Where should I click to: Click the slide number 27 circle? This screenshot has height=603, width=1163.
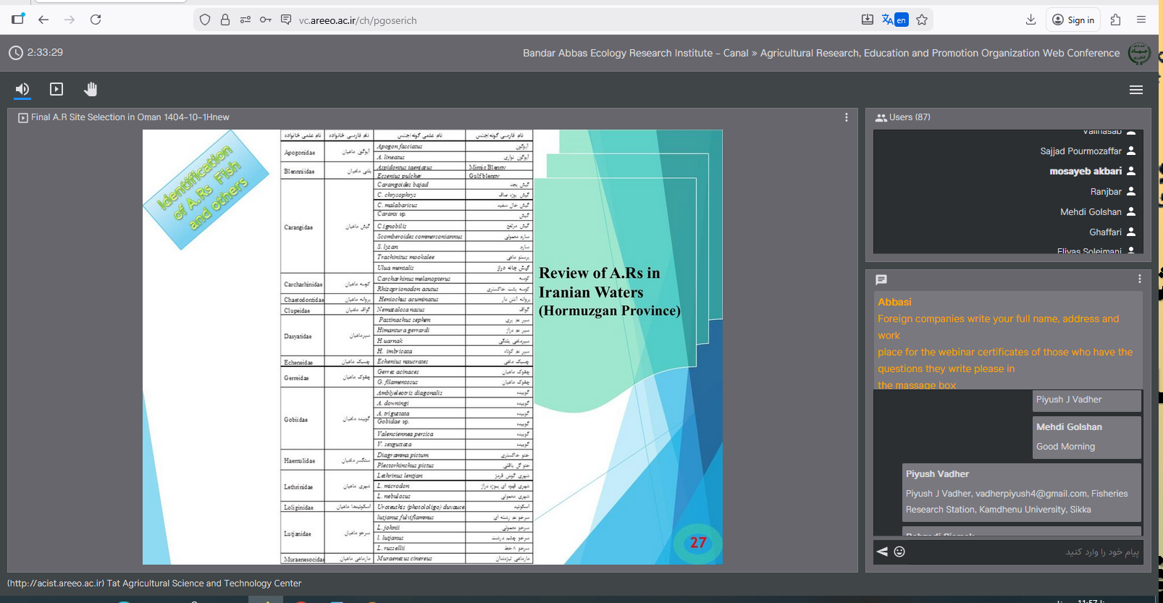point(698,543)
